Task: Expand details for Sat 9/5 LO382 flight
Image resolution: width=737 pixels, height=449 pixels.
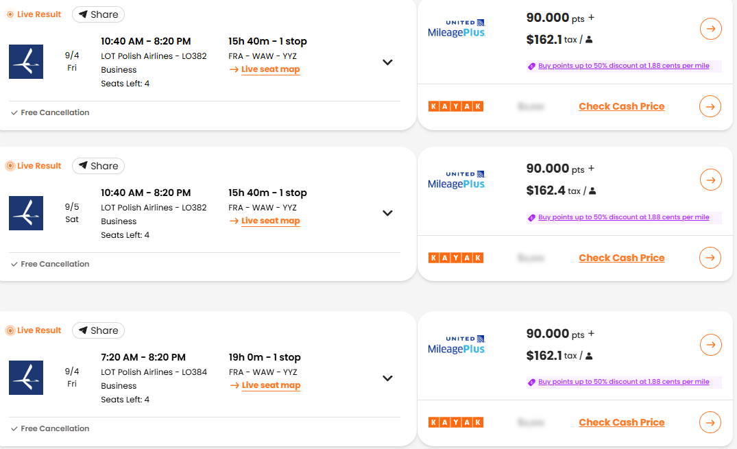Action: pyautogui.click(x=387, y=213)
